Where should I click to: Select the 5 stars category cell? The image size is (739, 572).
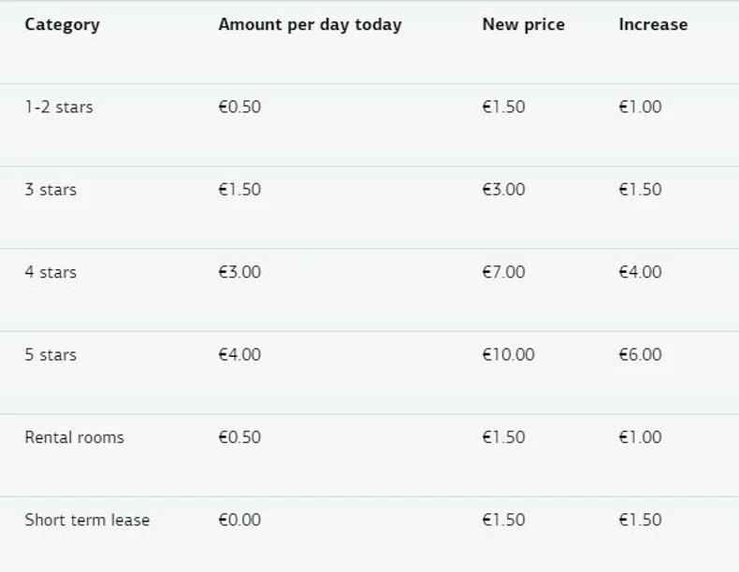51,355
